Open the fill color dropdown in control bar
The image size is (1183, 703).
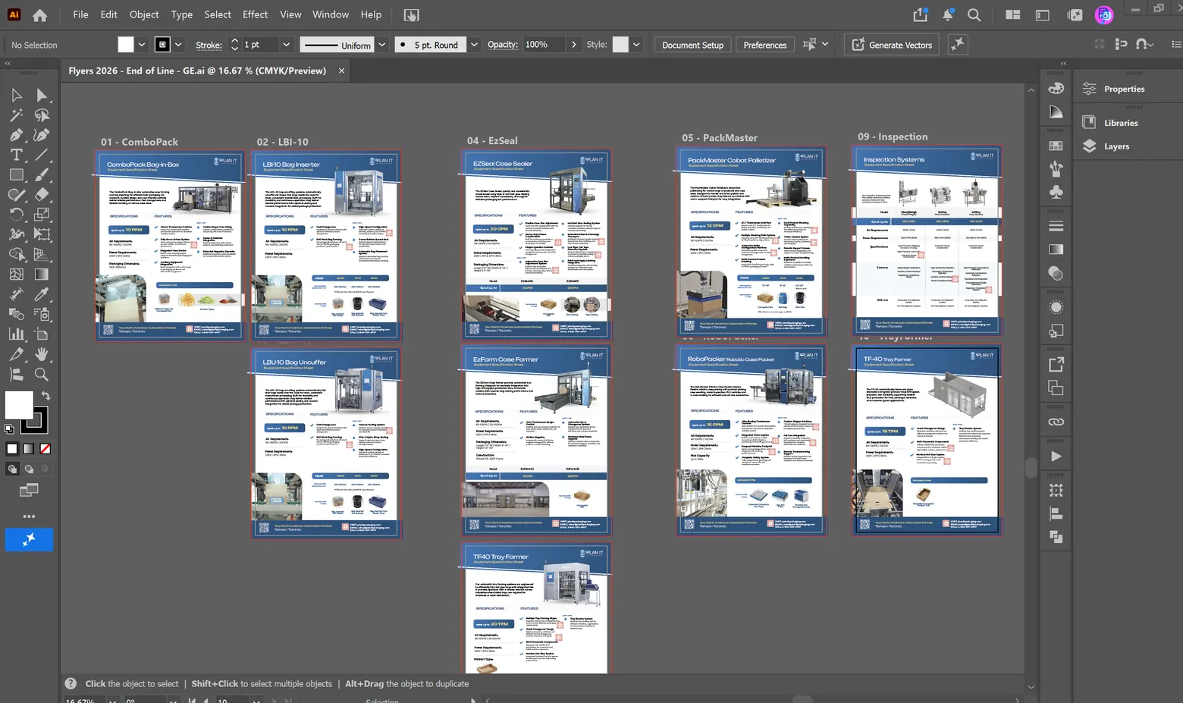(141, 45)
